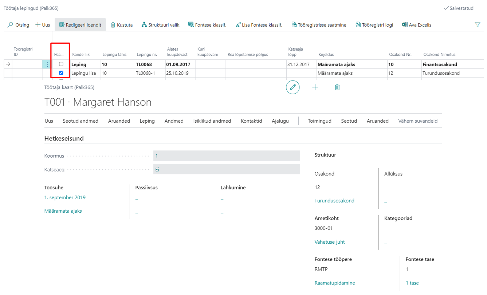The width and height of the screenshot is (487, 295).
Task: Click the pencil edit icon on employee card
Action: [x=292, y=87]
